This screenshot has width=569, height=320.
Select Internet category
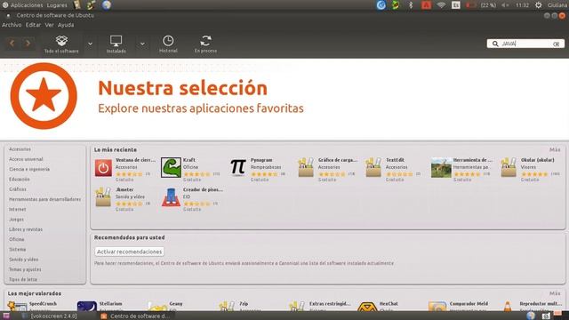point(18,210)
